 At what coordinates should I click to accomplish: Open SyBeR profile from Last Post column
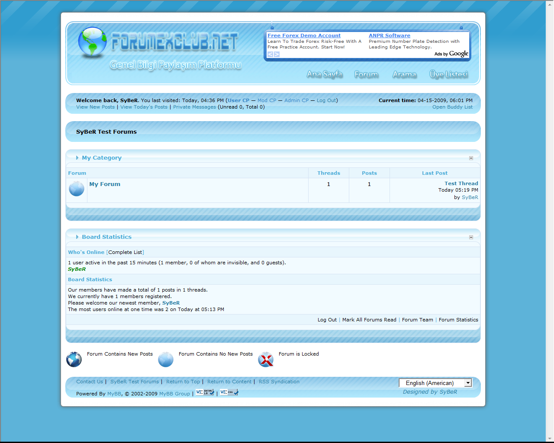470,197
